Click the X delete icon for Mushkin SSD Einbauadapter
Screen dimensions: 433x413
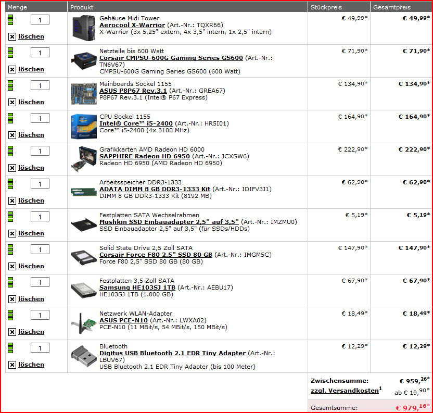(12, 233)
